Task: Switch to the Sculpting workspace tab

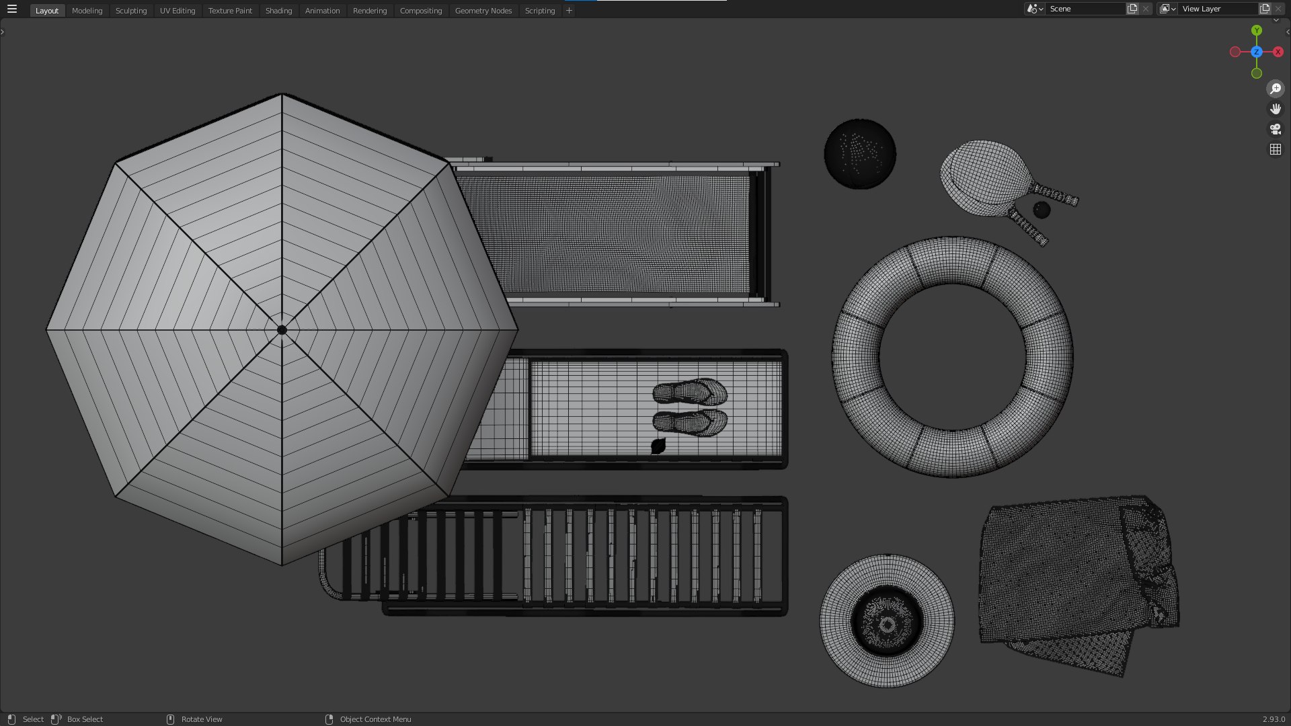Action: click(130, 11)
